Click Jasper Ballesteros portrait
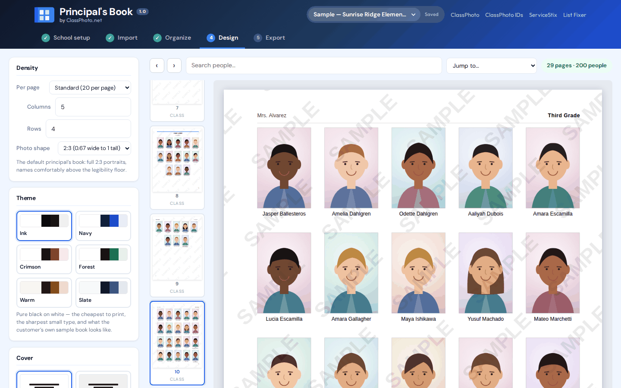The image size is (621, 388). coord(284,168)
